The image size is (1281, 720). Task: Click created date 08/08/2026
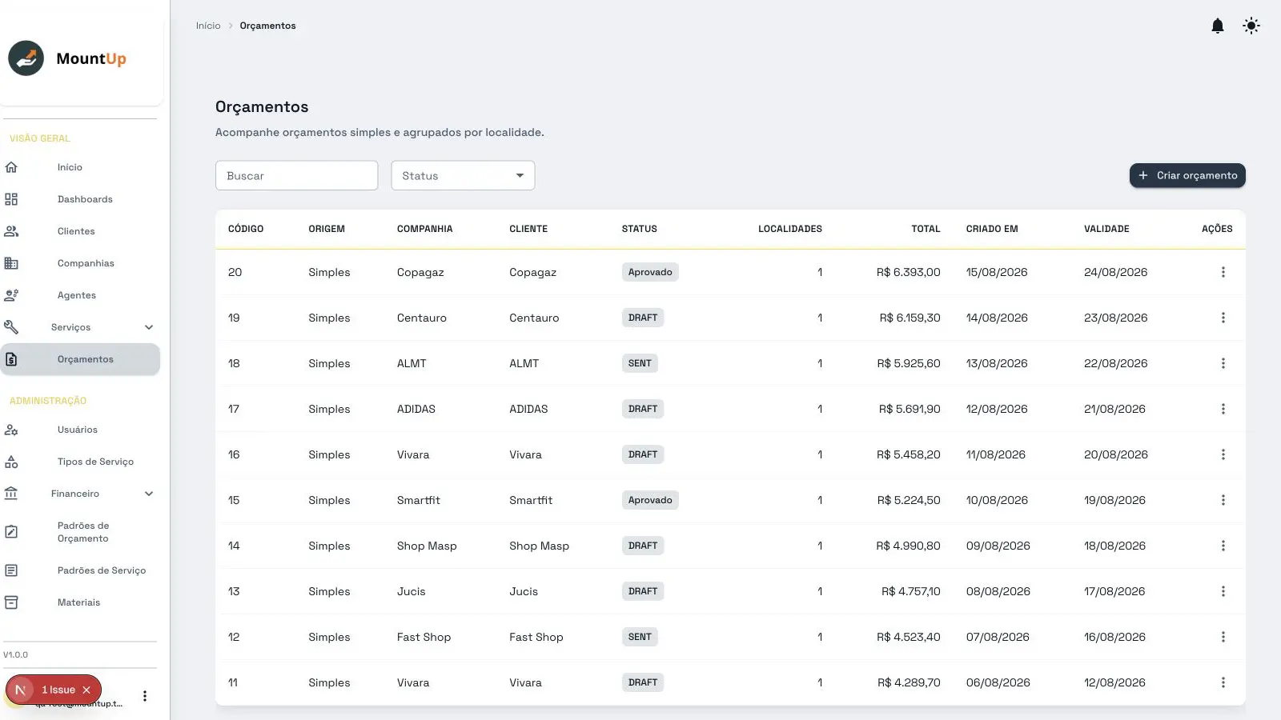click(x=998, y=591)
